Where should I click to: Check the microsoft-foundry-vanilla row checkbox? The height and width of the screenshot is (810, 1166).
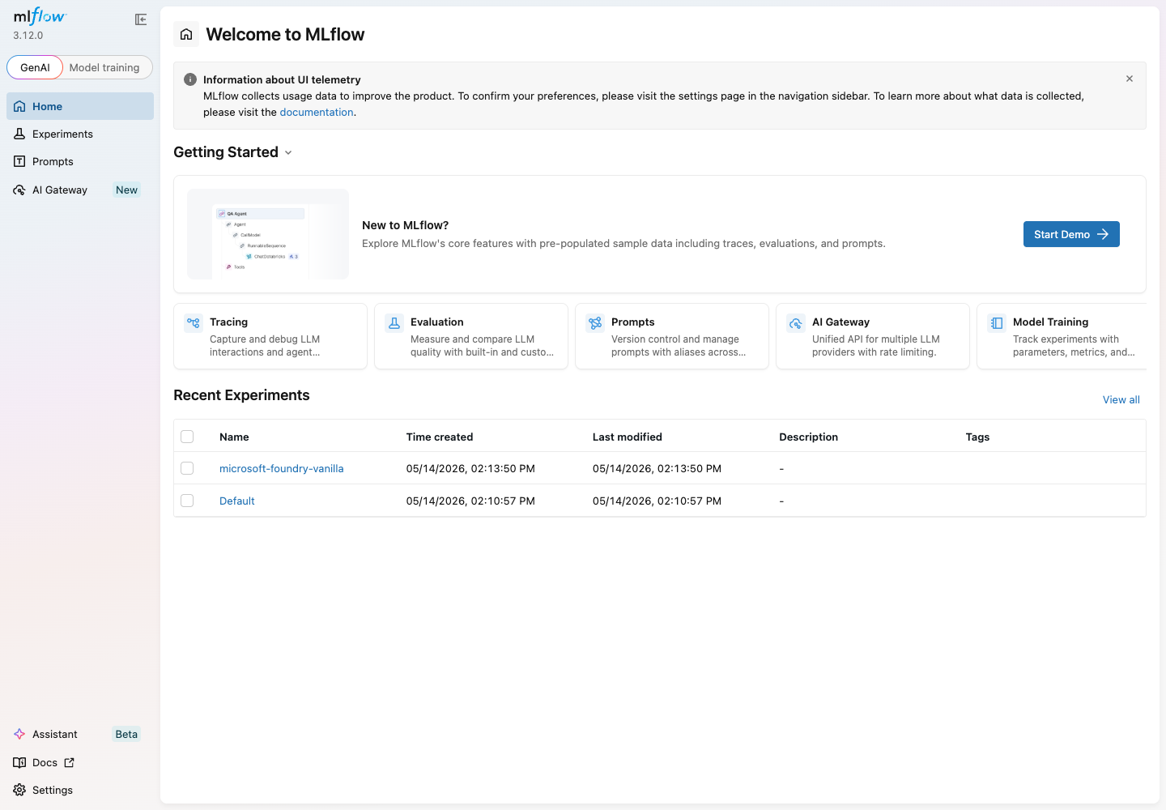(x=187, y=468)
